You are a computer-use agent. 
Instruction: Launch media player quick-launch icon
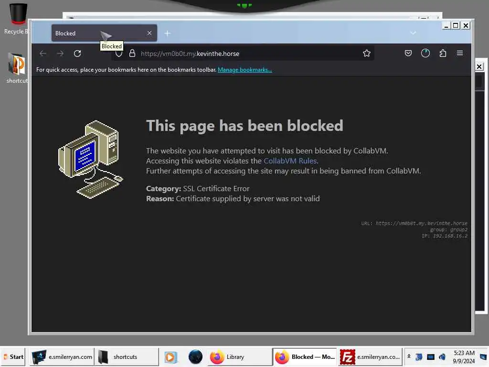(x=171, y=357)
